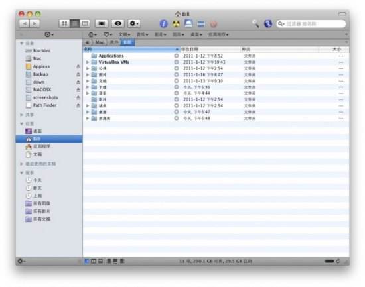This screenshot has width=365, height=287.
Task: Select the Mac disk in the sidebar
Action: pyautogui.click(x=49, y=58)
